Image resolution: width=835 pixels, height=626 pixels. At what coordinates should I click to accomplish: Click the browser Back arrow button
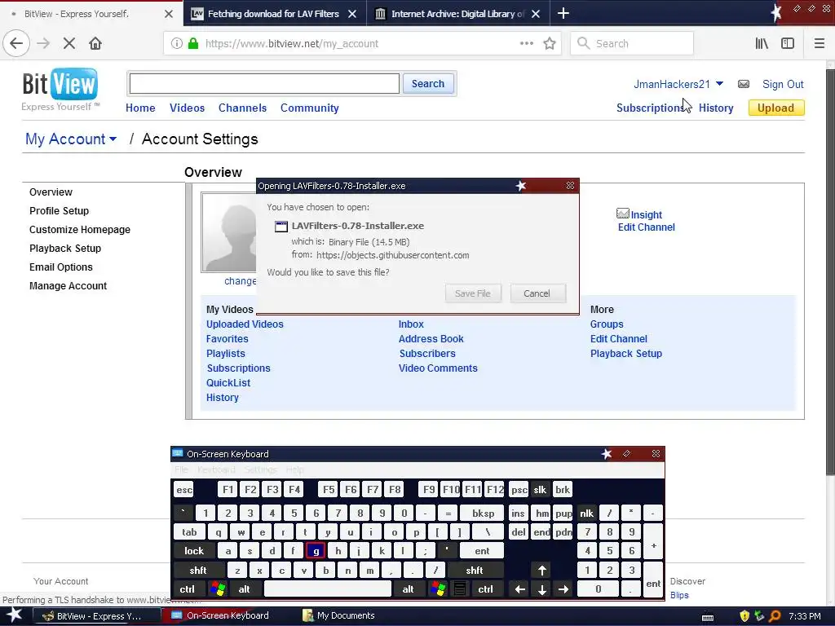point(16,43)
